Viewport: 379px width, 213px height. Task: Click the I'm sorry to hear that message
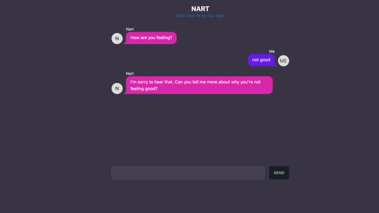199,85
